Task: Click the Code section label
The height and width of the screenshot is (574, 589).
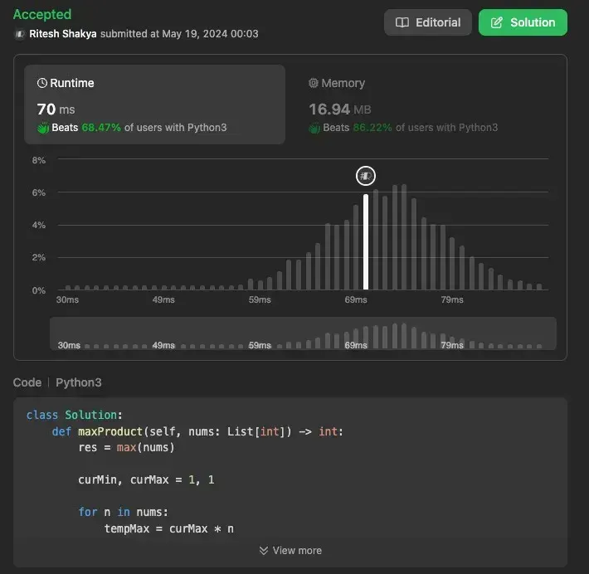Action: [27, 382]
